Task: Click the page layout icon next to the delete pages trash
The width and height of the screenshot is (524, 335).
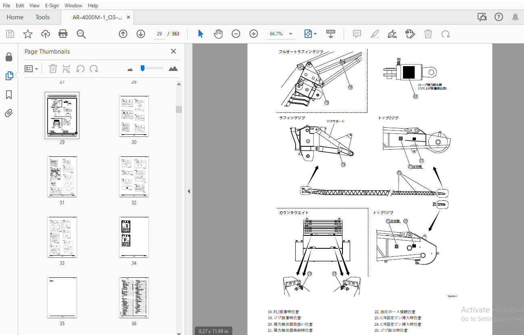Action: point(67,69)
